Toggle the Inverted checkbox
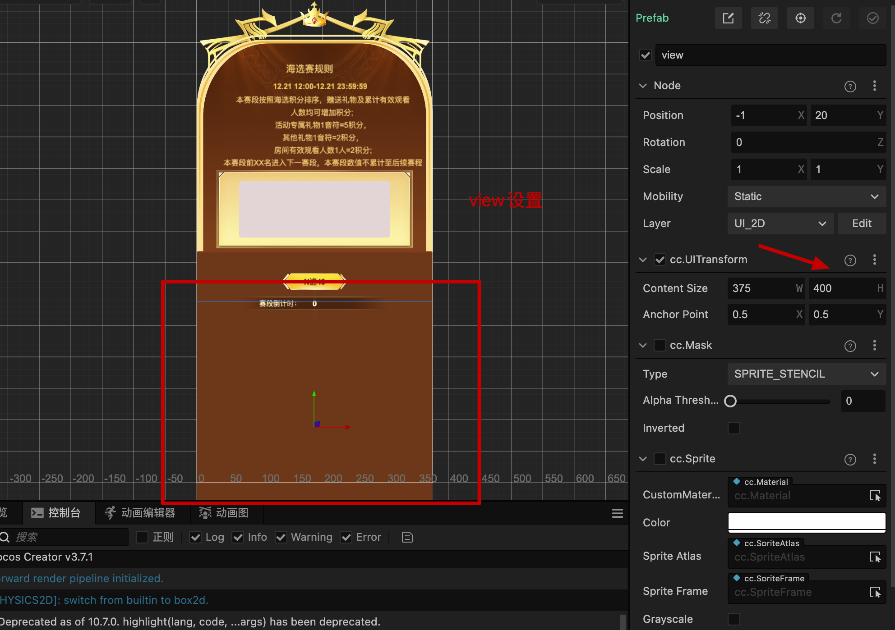Image resolution: width=895 pixels, height=630 pixels. click(x=734, y=428)
